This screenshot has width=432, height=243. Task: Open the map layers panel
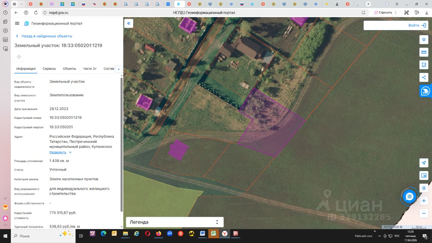point(424,39)
